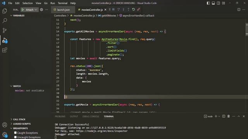Screen dimensions: 248x139
Task: Open the Explorer view in activity bar
Action: tap(5, 11)
